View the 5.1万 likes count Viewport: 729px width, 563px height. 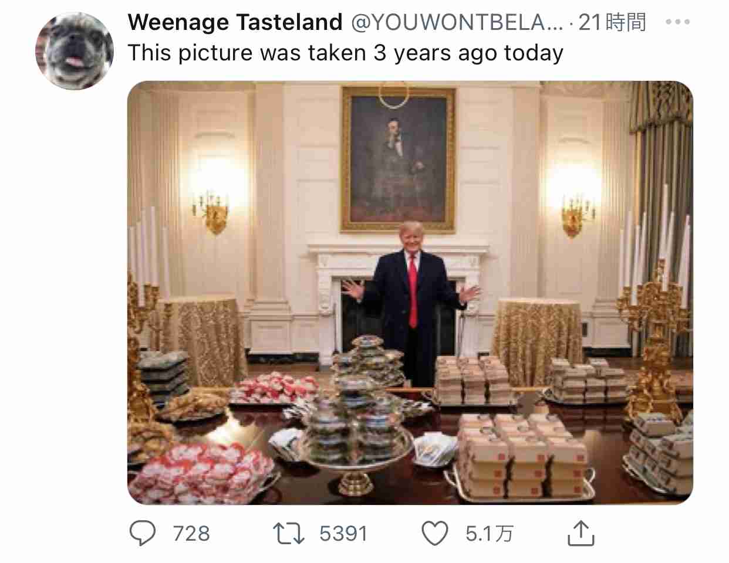tap(490, 534)
